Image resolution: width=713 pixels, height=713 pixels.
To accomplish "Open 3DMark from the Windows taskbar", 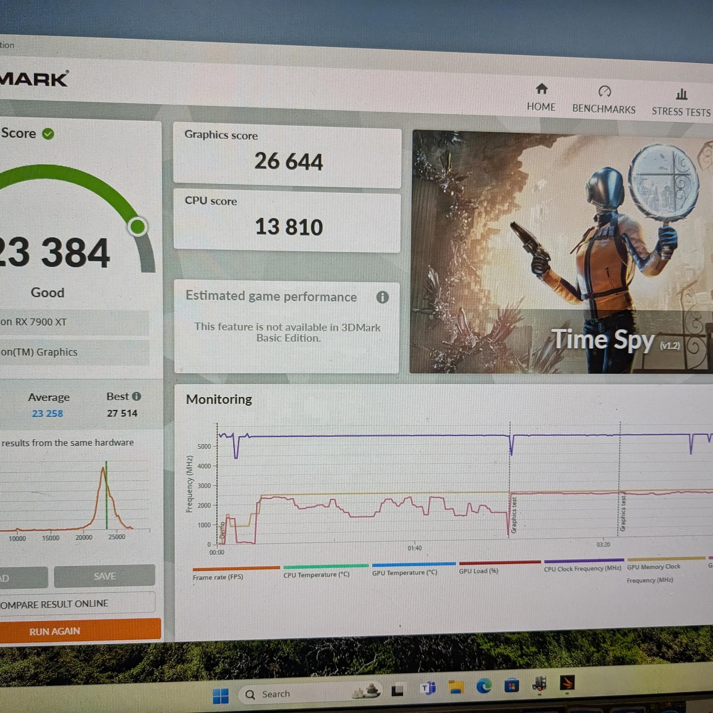I will (567, 683).
